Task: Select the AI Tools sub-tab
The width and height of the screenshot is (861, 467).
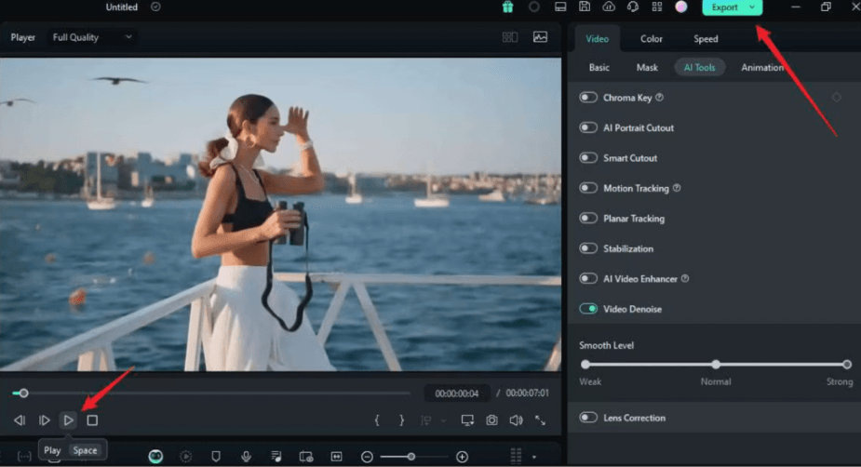Action: pos(700,68)
